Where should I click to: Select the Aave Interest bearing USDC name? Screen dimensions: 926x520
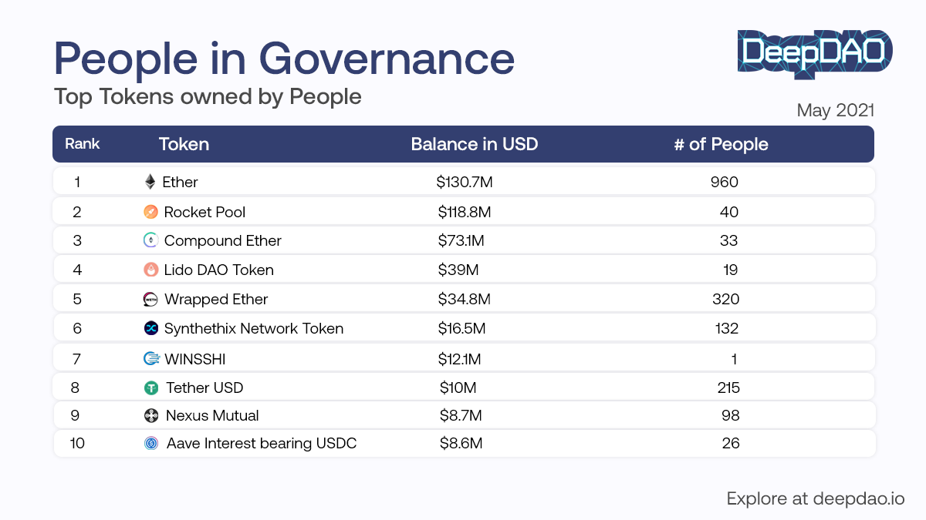[262, 444]
